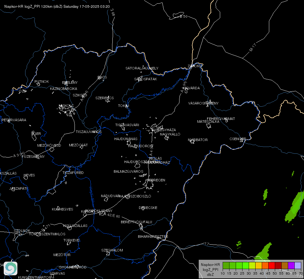
Task: Click the light blue legend swatch between 65 and 70
Action: [x=298, y=265]
